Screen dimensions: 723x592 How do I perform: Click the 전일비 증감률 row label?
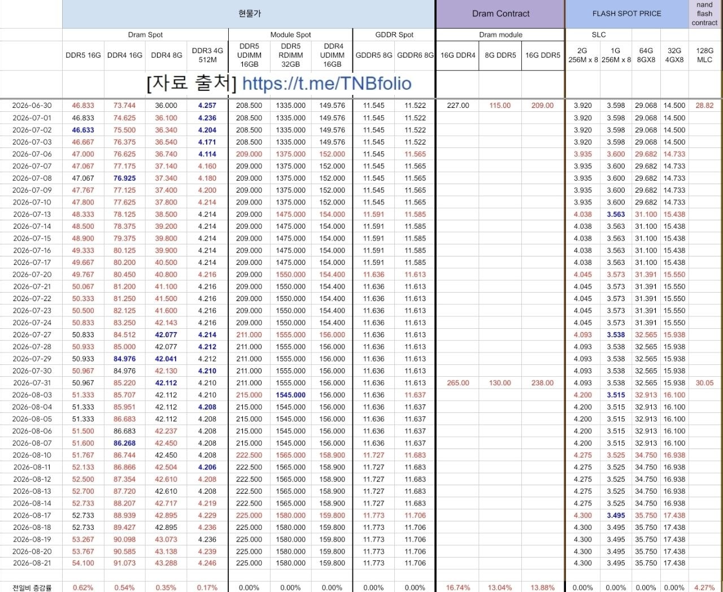coord(32,587)
